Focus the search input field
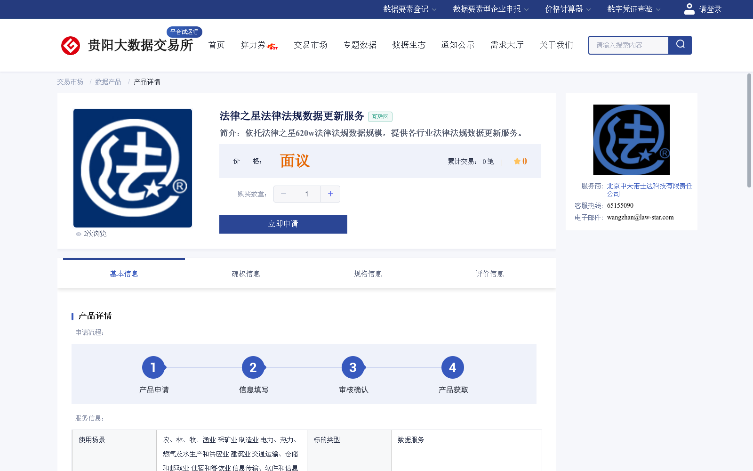The width and height of the screenshot is (753, 471). pos(629,45)
